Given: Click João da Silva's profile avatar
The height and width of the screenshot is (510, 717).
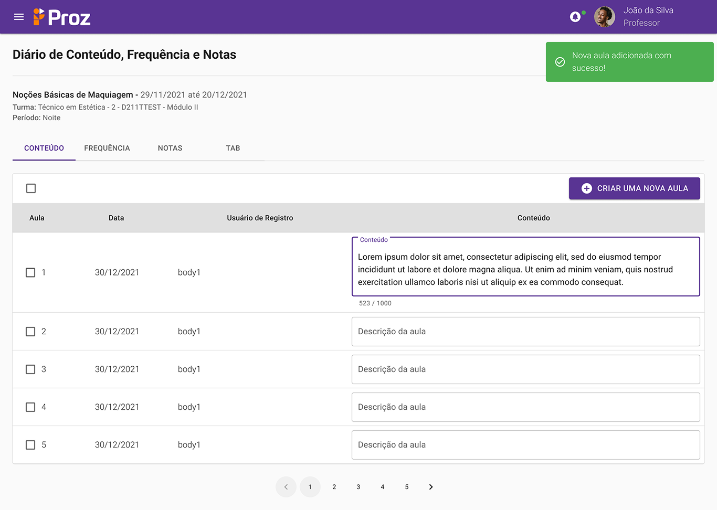Looking at the screenshot, I should [x=604, y=17].
